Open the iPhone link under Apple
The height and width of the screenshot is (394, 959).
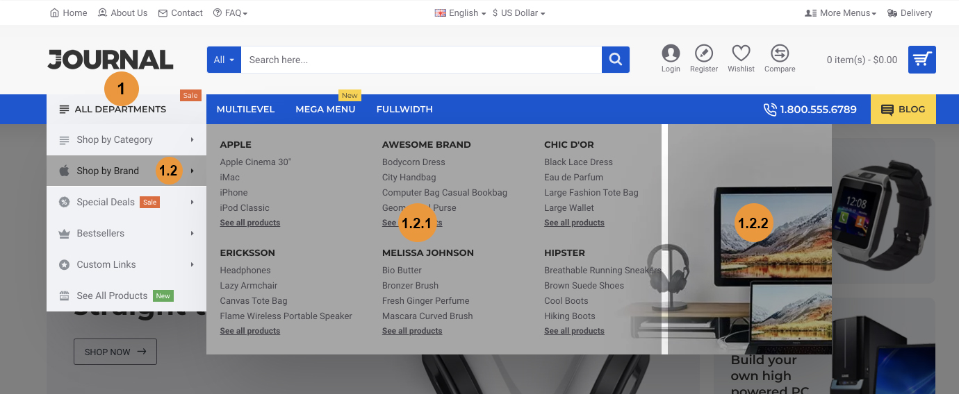[234, 192]
